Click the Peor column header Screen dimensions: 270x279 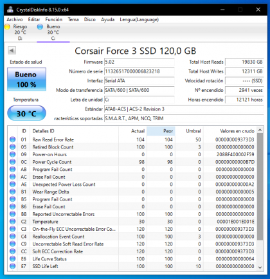[x=161, y=131]
